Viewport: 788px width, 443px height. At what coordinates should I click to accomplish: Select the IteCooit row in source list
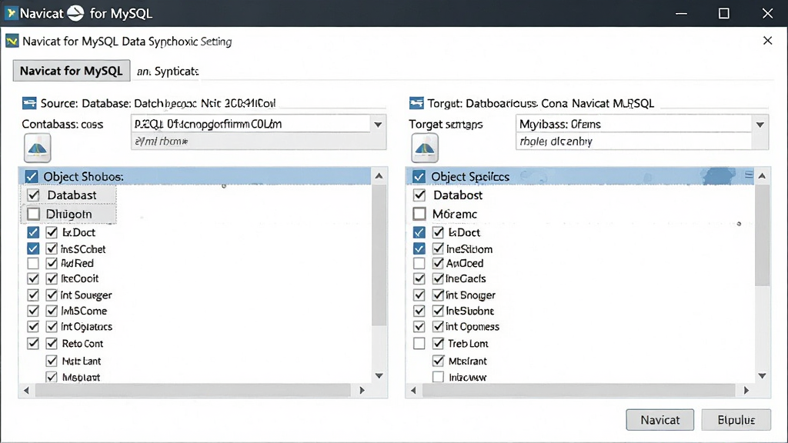pos(79,278)
